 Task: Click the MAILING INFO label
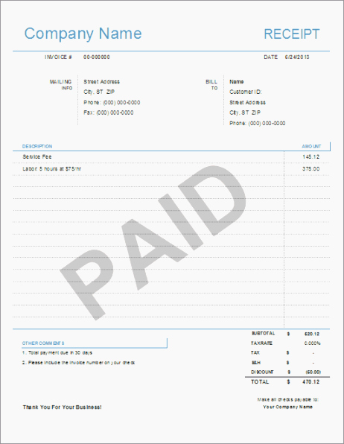[61, 85]
